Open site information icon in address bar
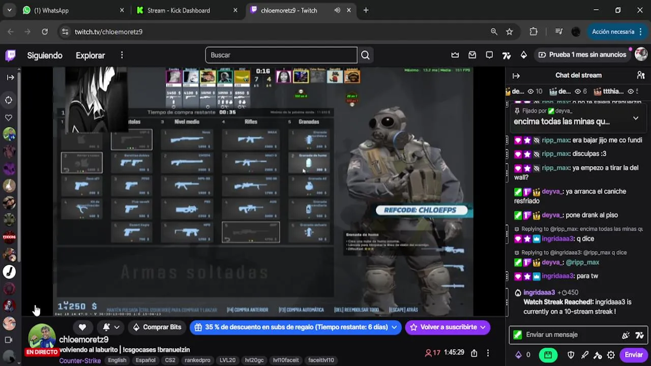Image resolution: width=651 pixels, height=366 pixels. 65,32
